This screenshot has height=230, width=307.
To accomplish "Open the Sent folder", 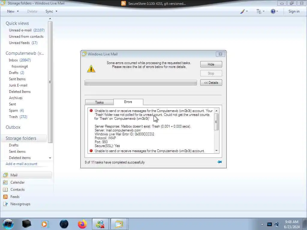I will click(x=12, y=104).
